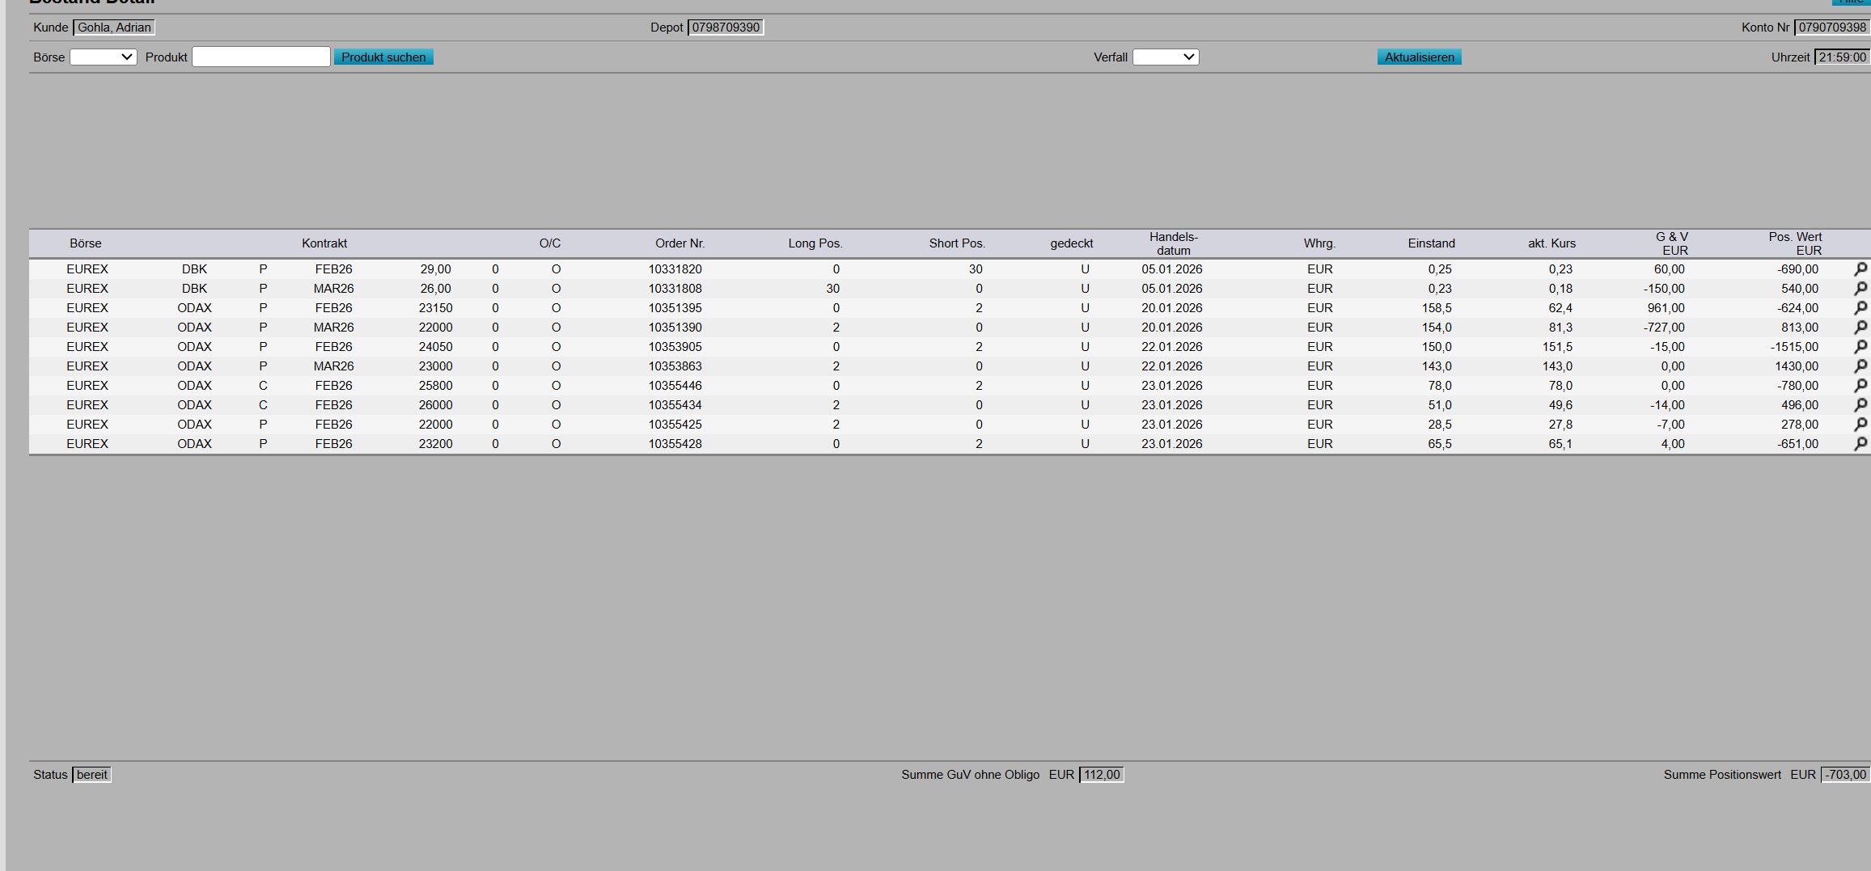
Task: Open magnifier for order 10351390 row
Action: [1860, 327]
